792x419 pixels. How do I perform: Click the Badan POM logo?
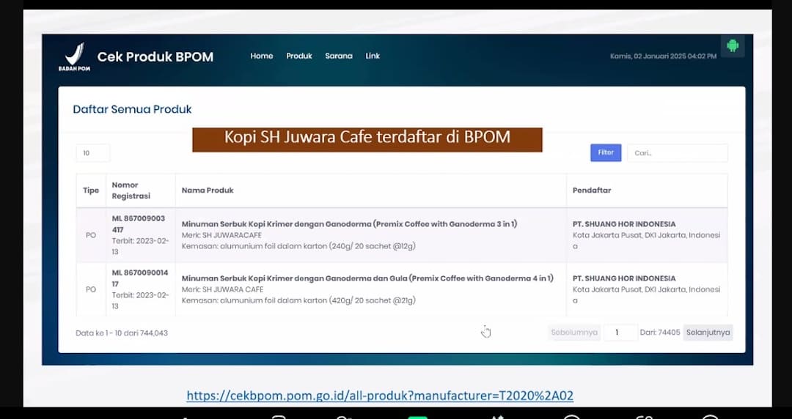(x=74, y=56)
